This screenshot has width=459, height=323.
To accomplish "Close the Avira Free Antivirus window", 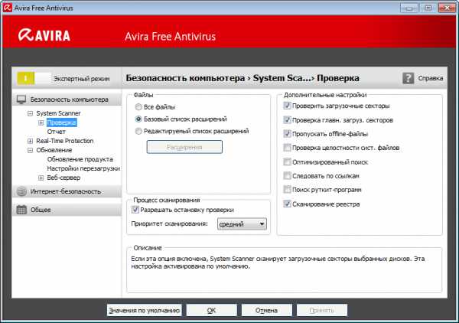I will (x=447, y=8).
